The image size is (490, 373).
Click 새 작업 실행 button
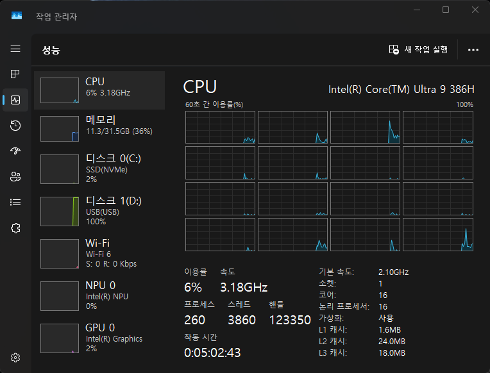pyautogui.click(x=418, y=49)
